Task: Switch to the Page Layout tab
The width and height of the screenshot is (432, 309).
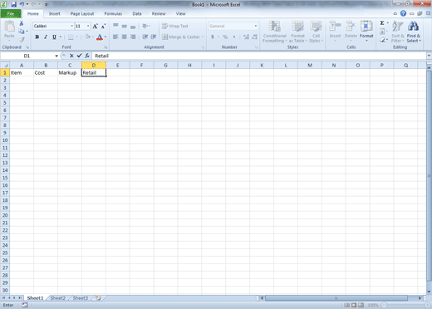Action: tap(82, 13)
